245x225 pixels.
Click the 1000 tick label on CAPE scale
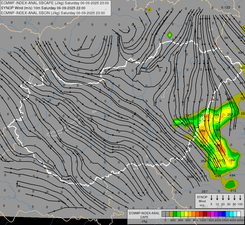(x=203, y=220)
